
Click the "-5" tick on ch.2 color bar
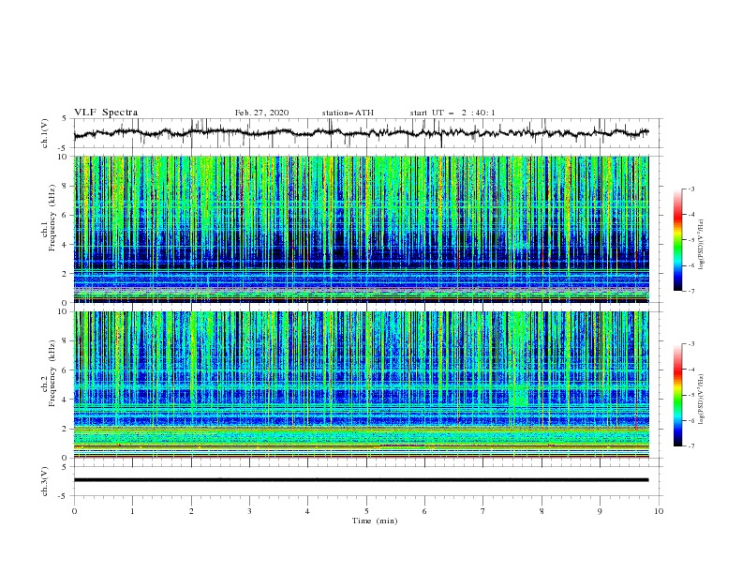691,395
